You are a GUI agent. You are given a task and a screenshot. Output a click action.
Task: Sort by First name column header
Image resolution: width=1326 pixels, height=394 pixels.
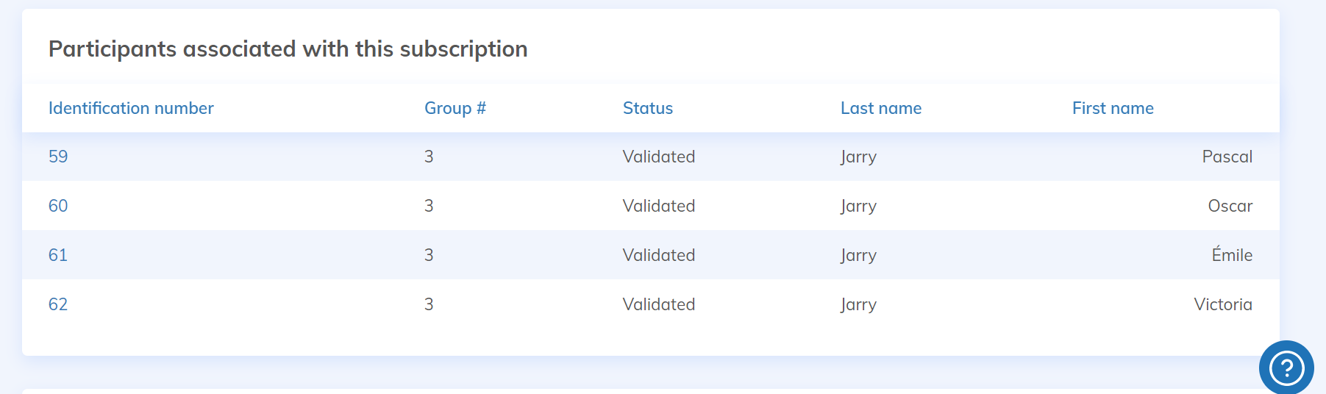[1112, 108]
